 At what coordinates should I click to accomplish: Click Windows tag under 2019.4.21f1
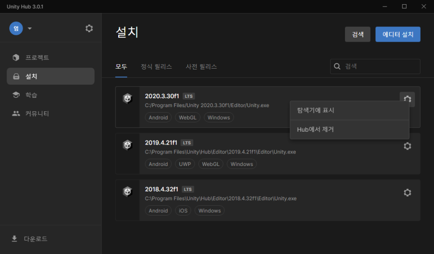pyautogui.click(x=242, y=164)
